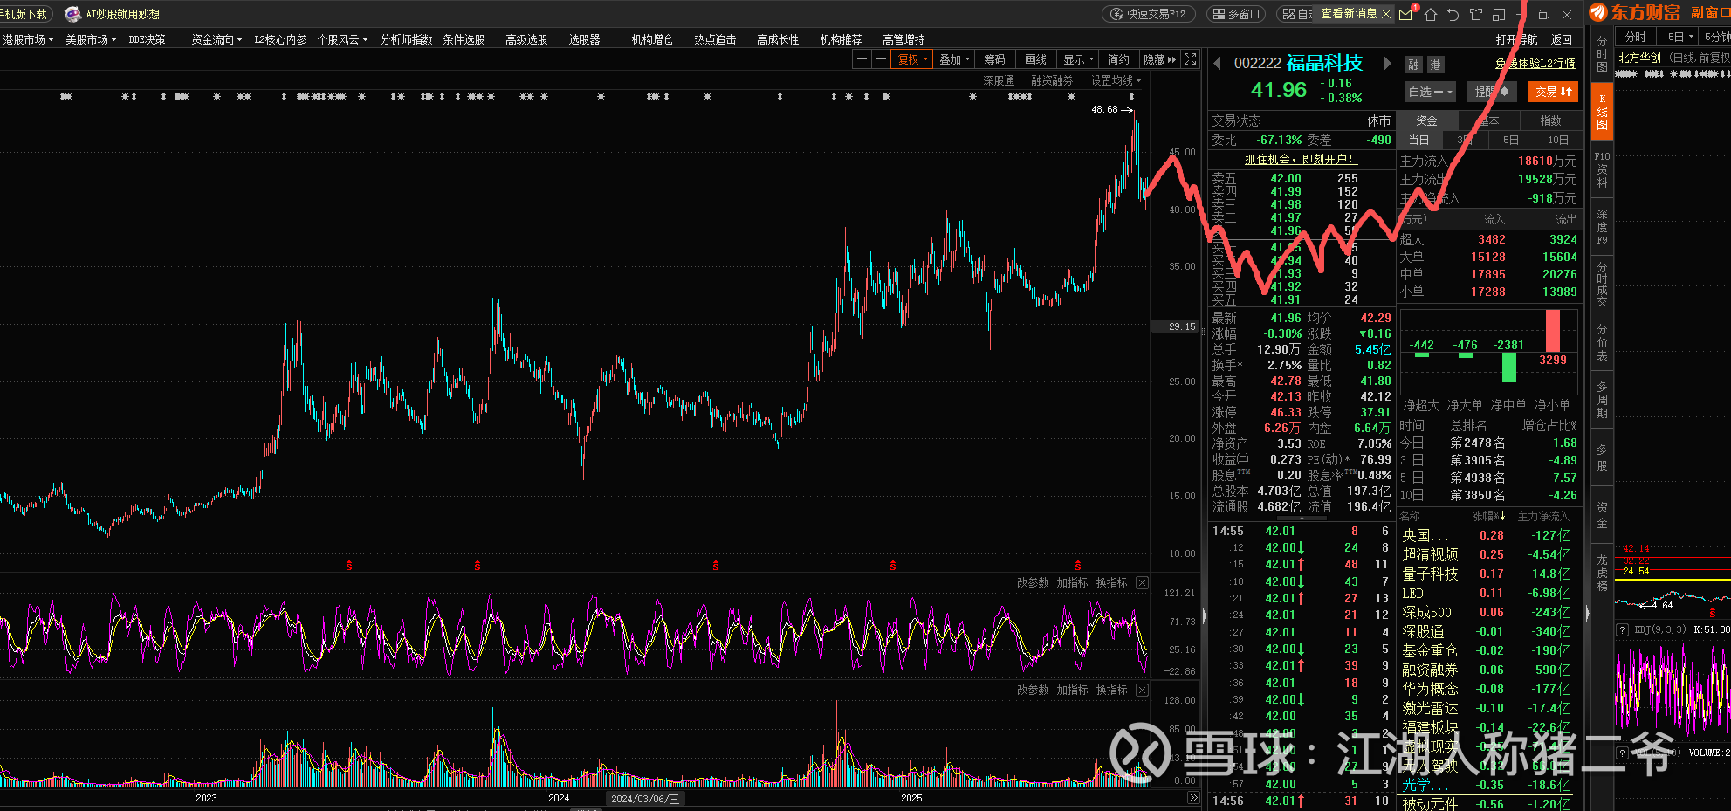Expand the 资金流向 menu
Screen dimensions: 1731x811
pyautogui.click(x=217, y=39)
